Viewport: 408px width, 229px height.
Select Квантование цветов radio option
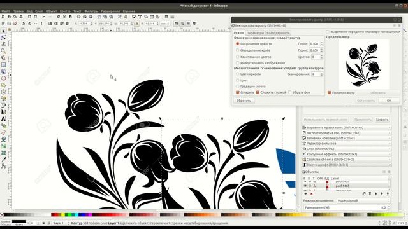click(237, 57)
